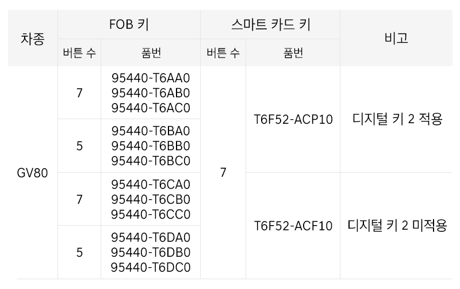Click the 스마트 카드 키 header

[x=270, y=25]
